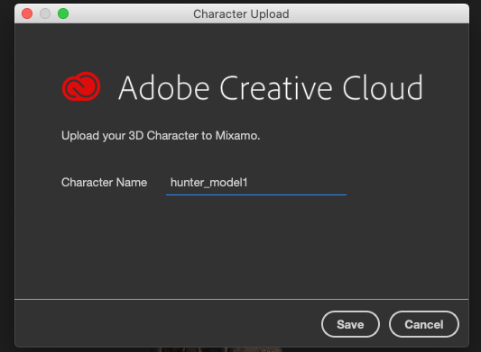Click the gray disabled minimize button
This screenshot has width=481, height=352.
pos(45,14)
